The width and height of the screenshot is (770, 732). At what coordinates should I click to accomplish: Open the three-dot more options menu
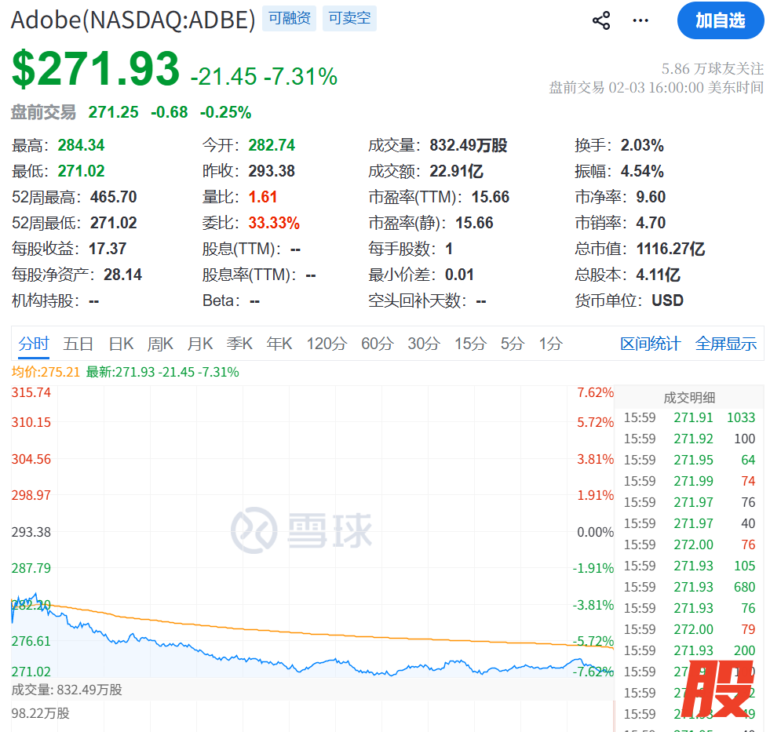[x=640, y=20]
